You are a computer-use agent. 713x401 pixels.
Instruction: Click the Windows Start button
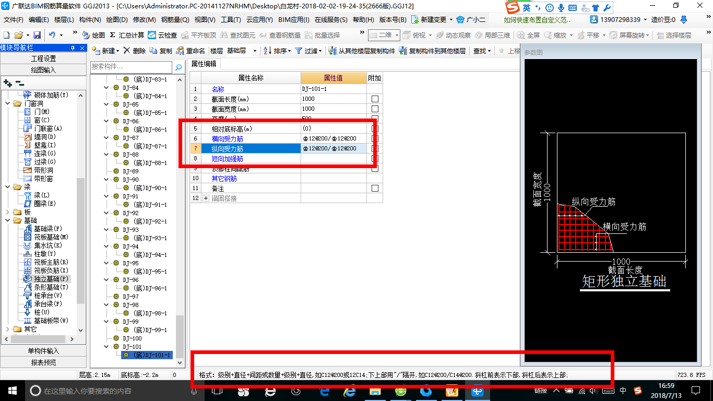coord(12,391)
